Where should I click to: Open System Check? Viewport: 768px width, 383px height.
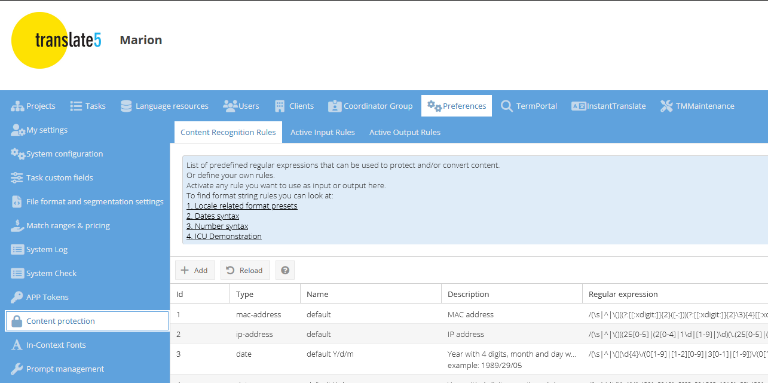click(87, 273)
